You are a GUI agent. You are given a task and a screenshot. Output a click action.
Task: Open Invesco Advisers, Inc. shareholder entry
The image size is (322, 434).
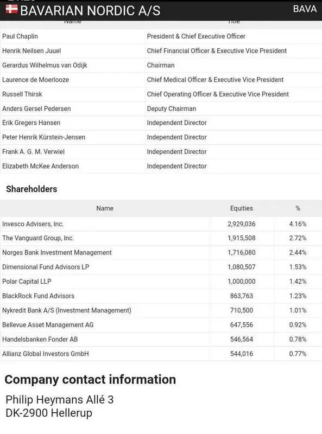pos(33,224)
